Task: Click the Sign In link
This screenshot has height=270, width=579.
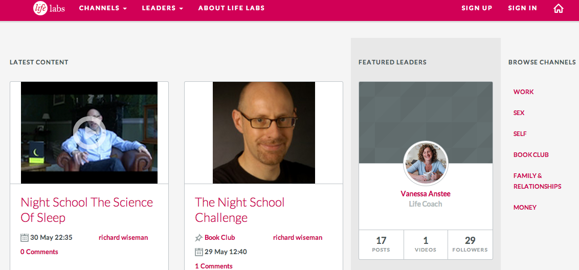Action: click(x=522, y=8)
